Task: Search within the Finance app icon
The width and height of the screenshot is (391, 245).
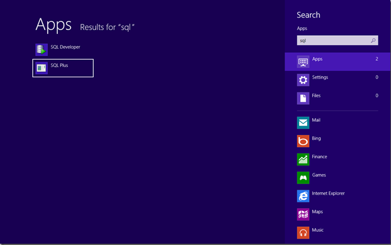Action: (x=303, y=160)
